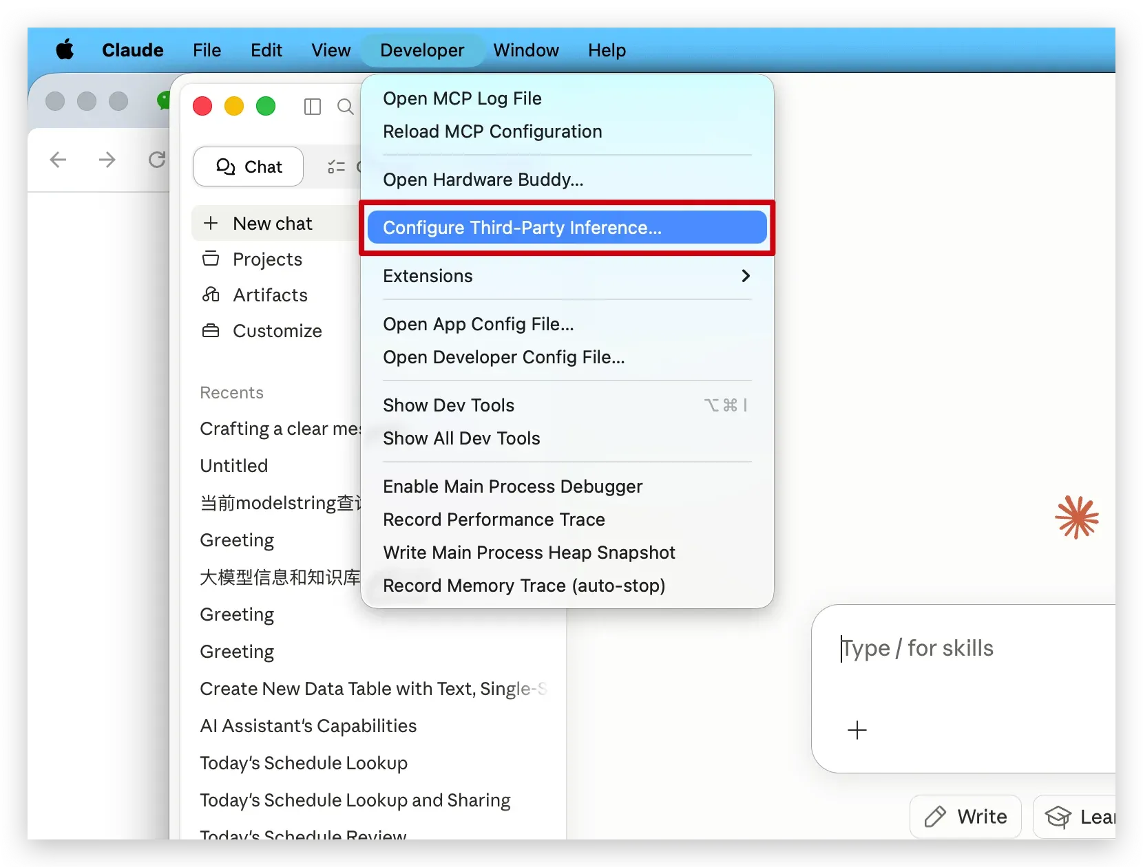Screen dimensions: 1143x867
Task: Click the green fullscreen button of Claude window
Action: click(266, 106)
